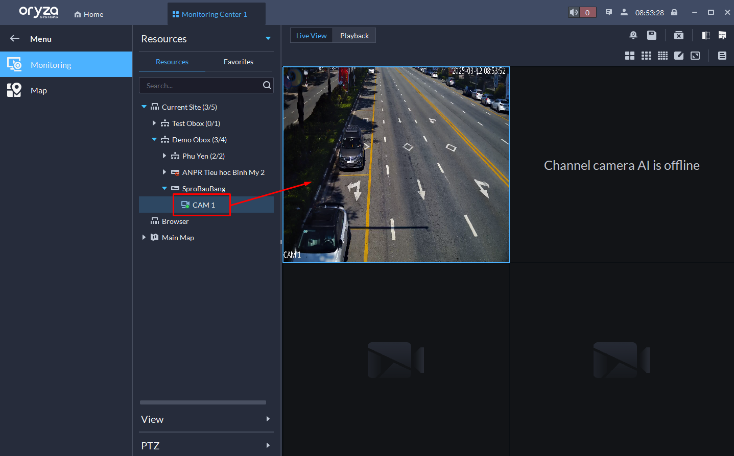Open Map in the left menu
The width and height of the screenshot is (734, 456).
point(66,90)
